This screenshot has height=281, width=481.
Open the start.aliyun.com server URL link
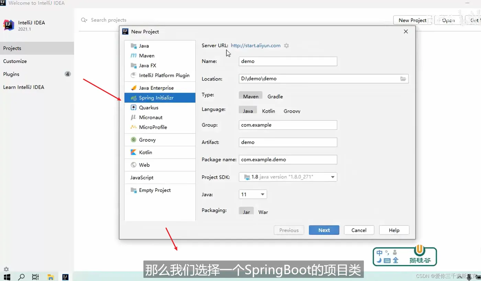tap(256, 46)
